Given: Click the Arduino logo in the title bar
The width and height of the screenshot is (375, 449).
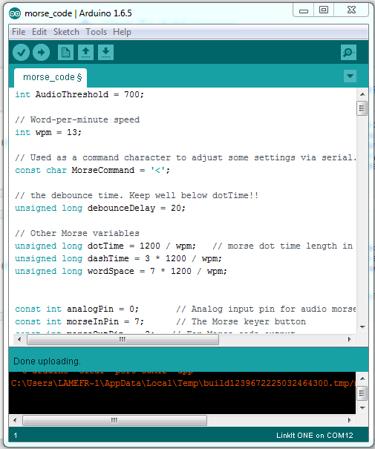Looking at the screenshot, I should 15,13.
